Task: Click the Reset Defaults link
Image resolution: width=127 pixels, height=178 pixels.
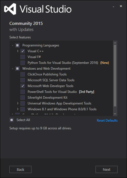Action: (x=107, y=121)
